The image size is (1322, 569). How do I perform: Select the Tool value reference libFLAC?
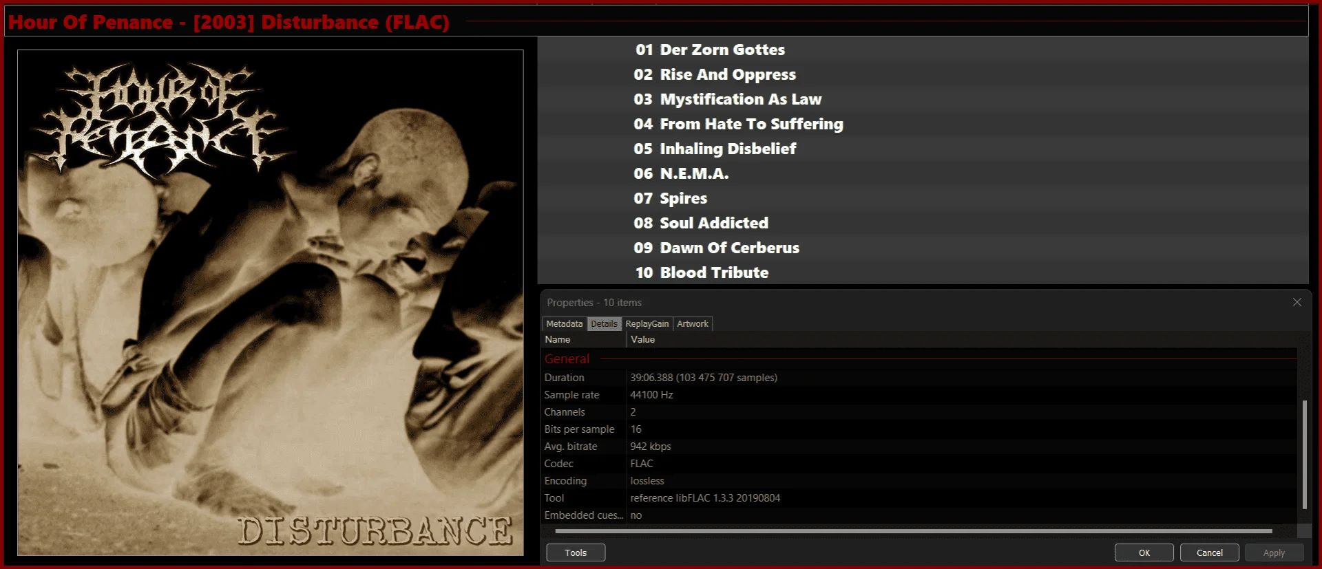click(705, 497)
